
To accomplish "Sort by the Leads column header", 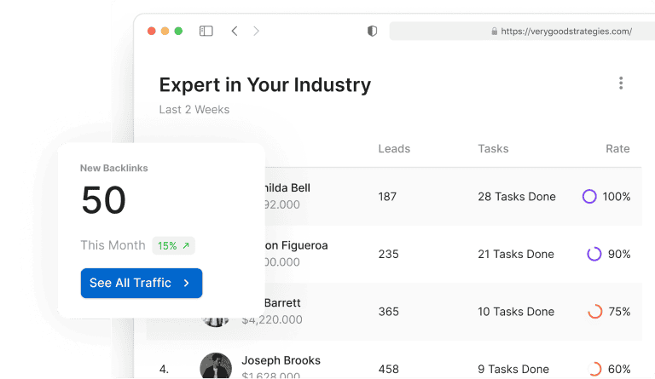I will tap(394, 149).
